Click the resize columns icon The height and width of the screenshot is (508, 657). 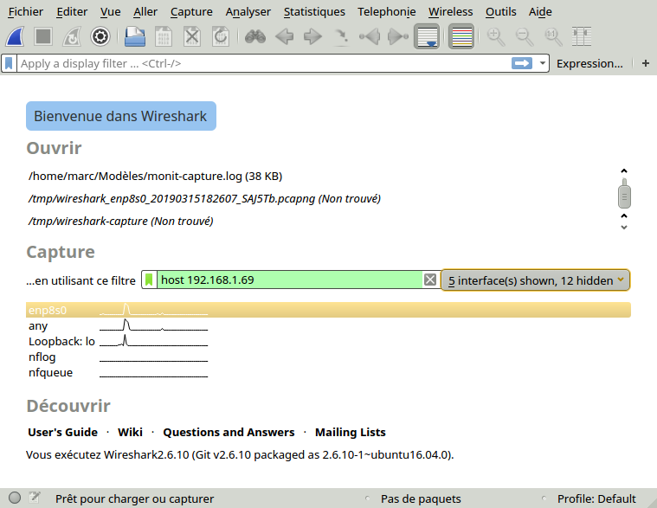[582, 36]
